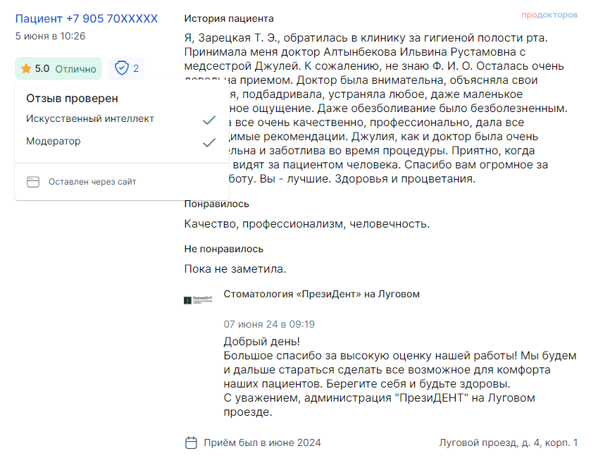The image size is (591, 458).
Task: Click the calendar icon near Приём был
Action: click(x=191, y=442)
